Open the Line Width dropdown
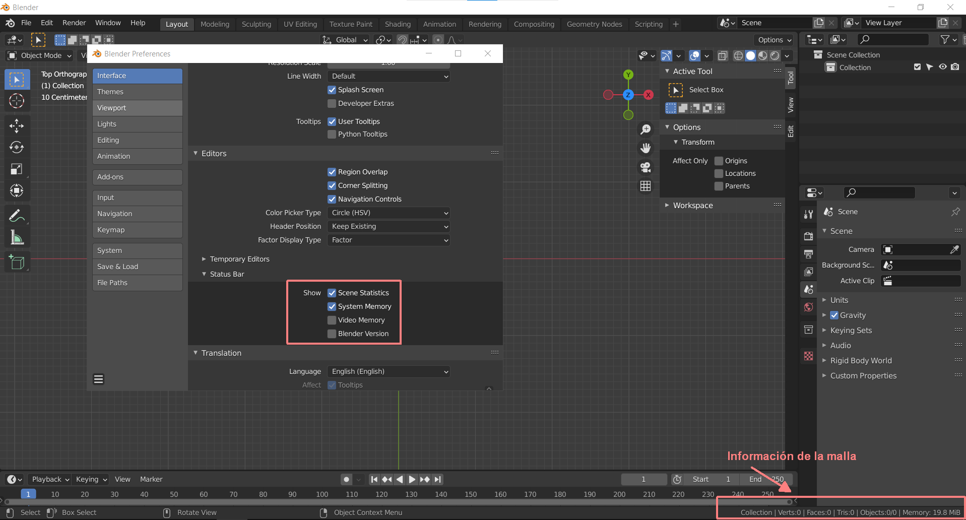This screenshot has width=966, height=520. click(389, 76)
